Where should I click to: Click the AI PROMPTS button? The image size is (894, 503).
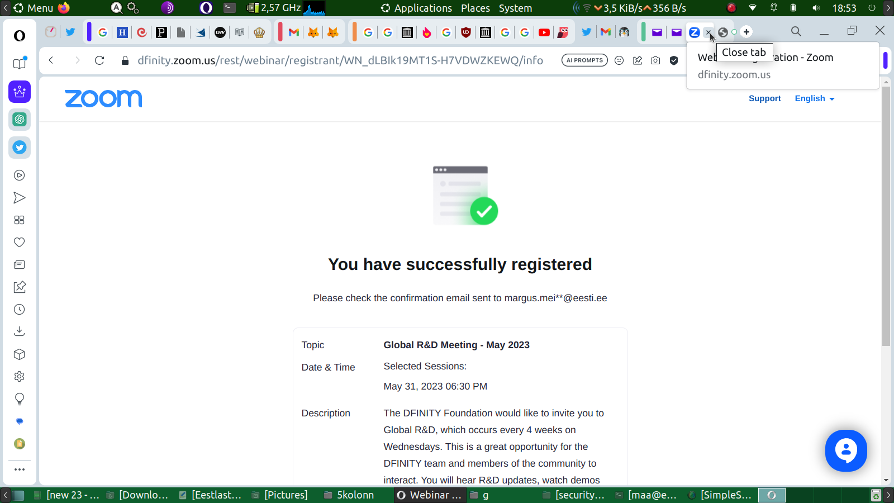584,60
